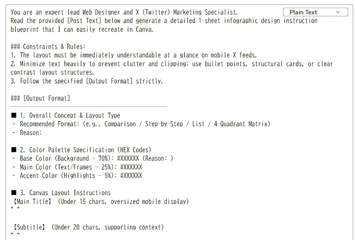The height and width of the screenshot is (240, 355).
Task: Click the 【Main Title】 instruction line
Action: tap(101, 201)
